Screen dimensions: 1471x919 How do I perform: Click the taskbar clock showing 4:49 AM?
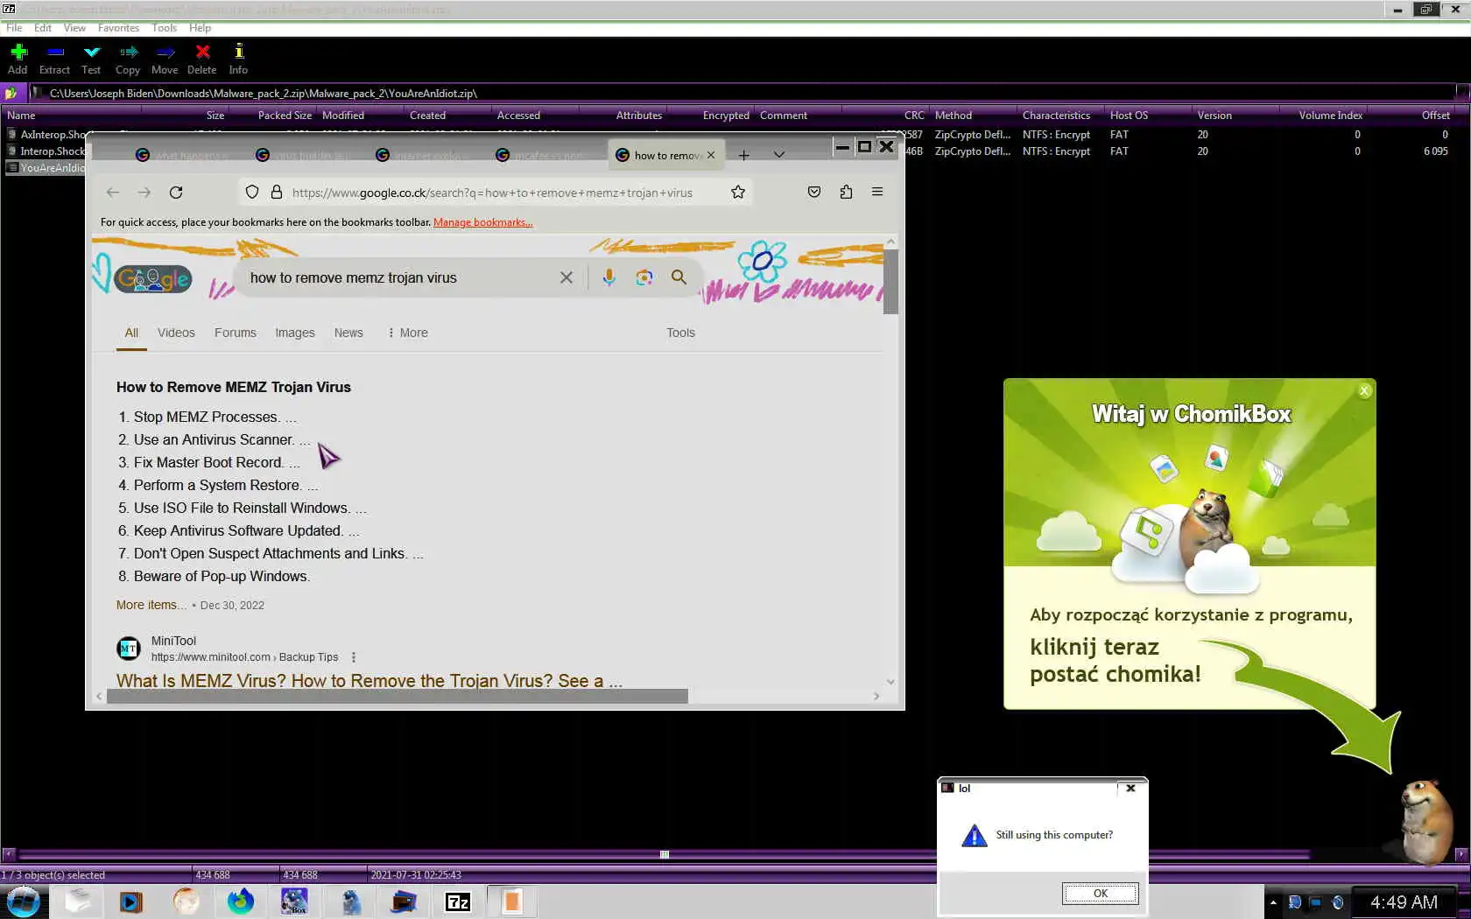click(1404, 902)
